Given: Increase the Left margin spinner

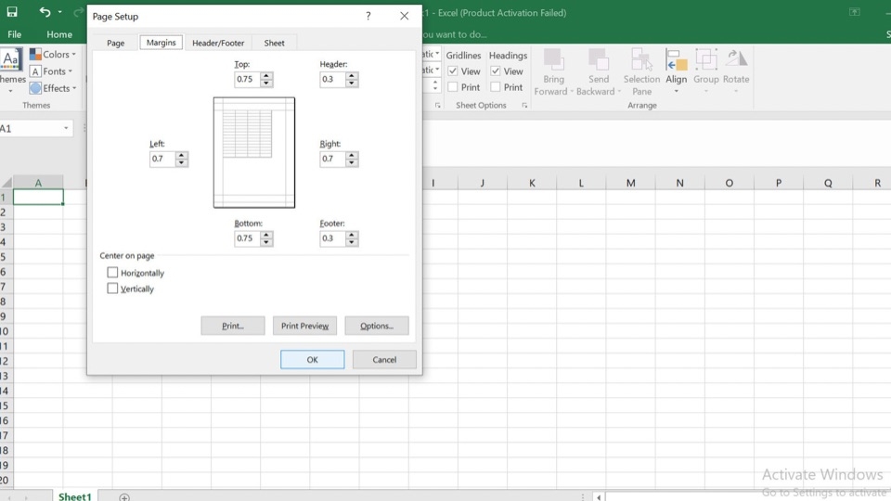Looking at the screenshot, I should click(181, 155).
